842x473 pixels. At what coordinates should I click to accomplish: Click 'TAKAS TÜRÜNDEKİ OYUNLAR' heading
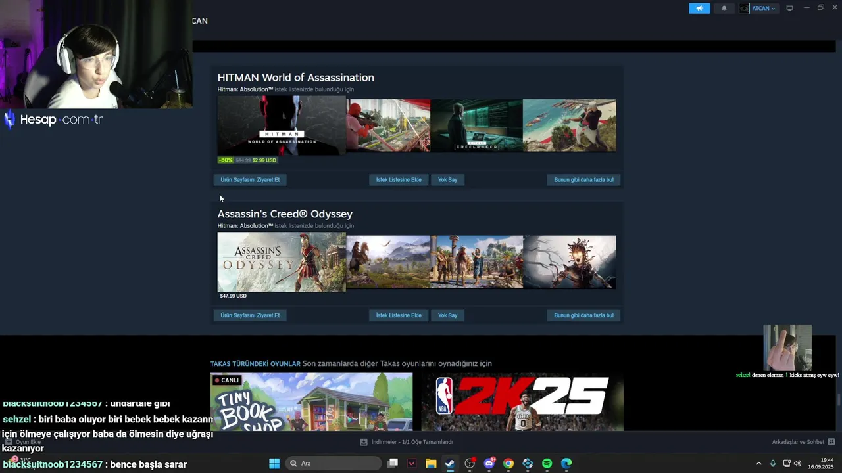pos(255,363)
